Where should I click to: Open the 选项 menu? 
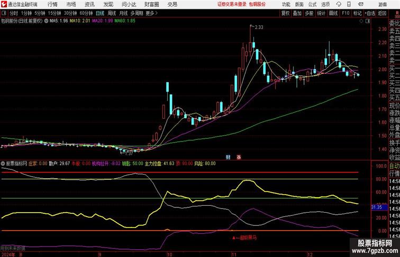pos(325,4)
